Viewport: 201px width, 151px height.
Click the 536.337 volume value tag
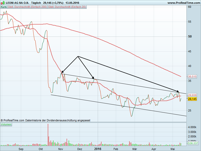tap(193, 143)
